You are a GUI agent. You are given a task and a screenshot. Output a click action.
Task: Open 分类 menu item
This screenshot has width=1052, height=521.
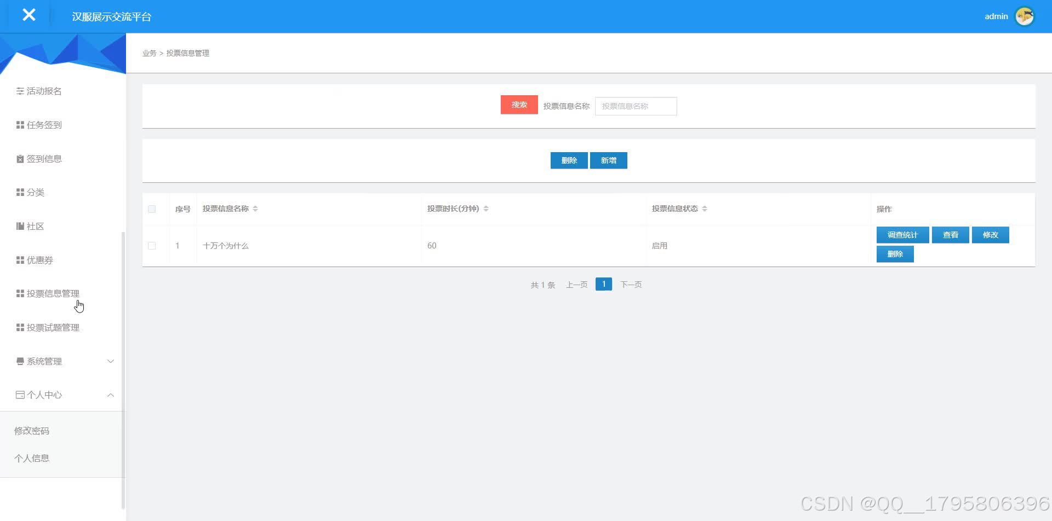point(36,192)
